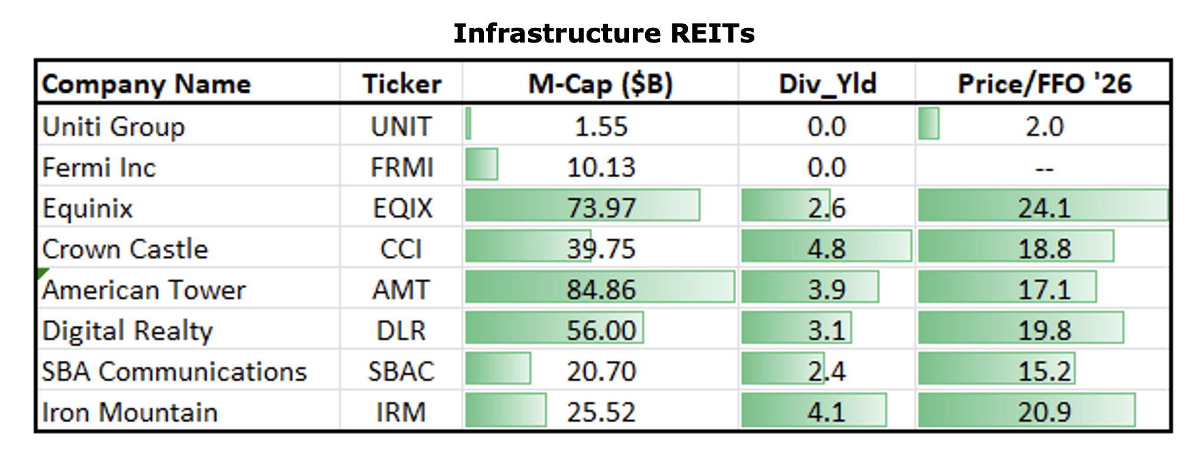The width and height of the screenshot is (1191, 456).
Task: Click Equinix Price/FFO value 24.1
Action: pyautogui.click(x=1044, y=208)
